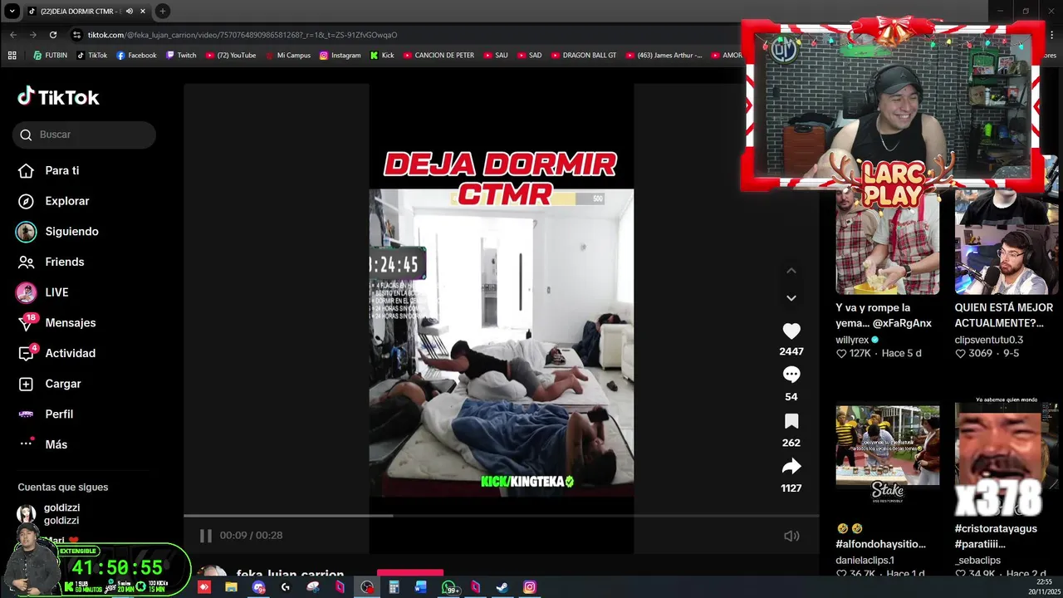This screenshot has height=598, width=1063.
Task: Share video with arrow icon
Action: [x=791, y=466]
